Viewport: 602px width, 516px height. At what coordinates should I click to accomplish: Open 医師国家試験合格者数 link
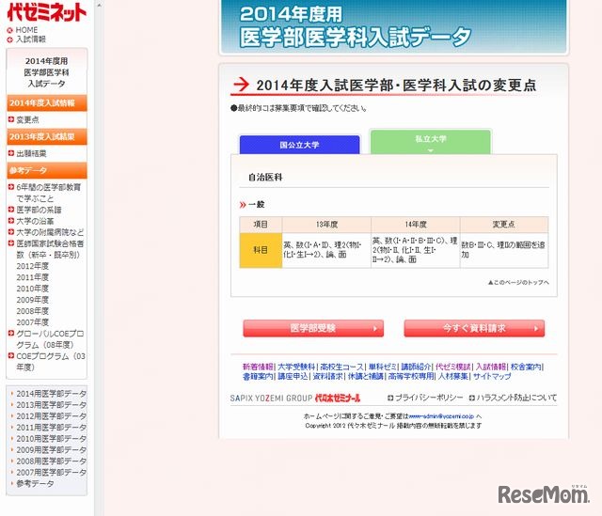[x=50, y=249]
